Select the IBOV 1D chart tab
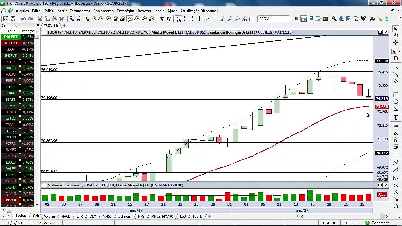Viewport: 402px width, 226px height. [51, 26]
